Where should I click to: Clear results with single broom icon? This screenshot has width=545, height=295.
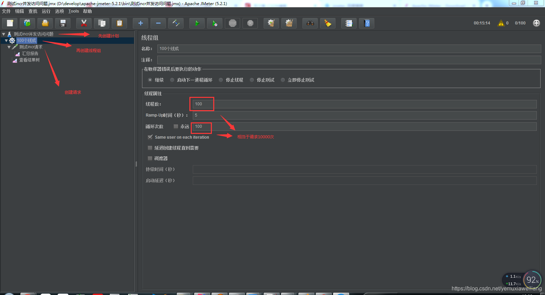[271, 23]
